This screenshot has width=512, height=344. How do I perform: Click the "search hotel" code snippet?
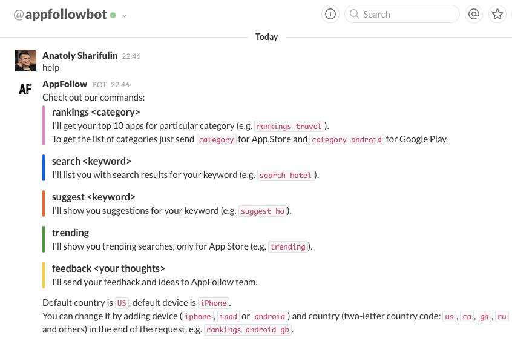286,176
